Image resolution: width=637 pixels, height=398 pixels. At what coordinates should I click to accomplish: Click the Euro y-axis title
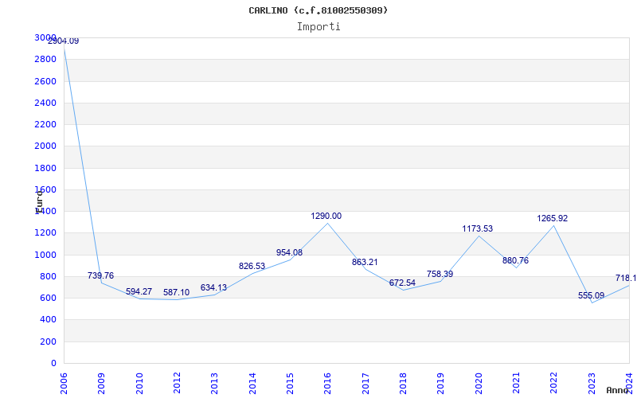click(39, 201)
